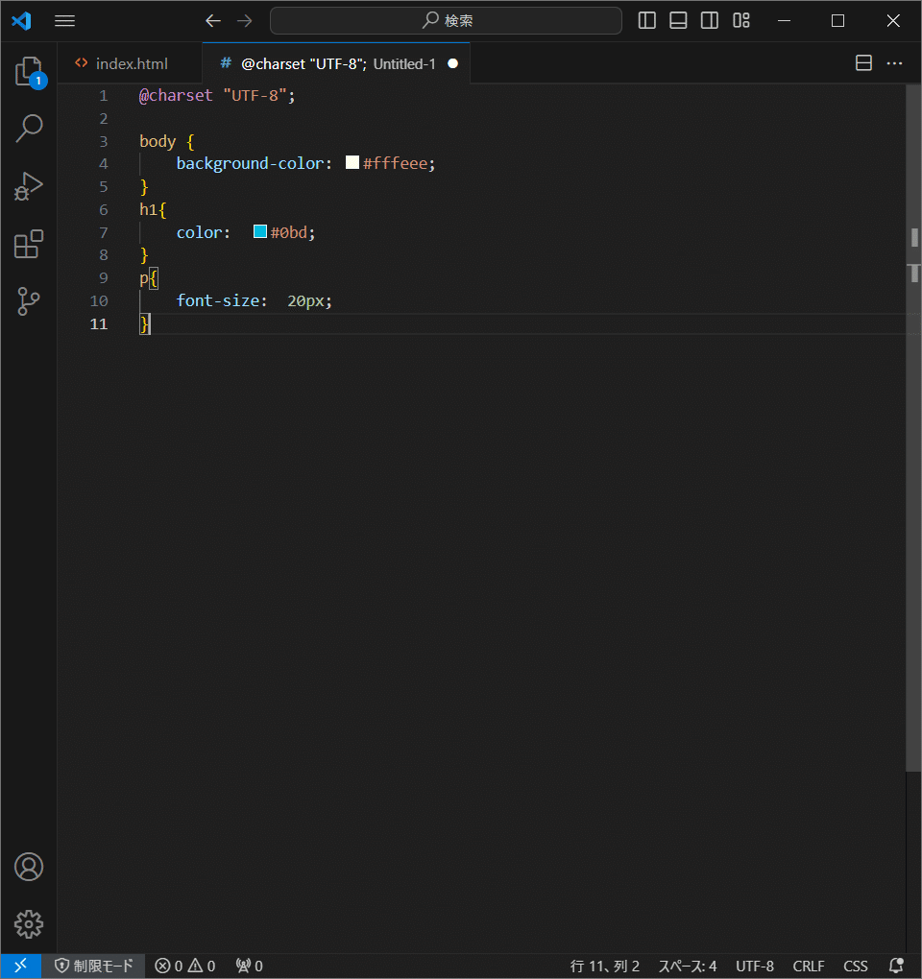Change file encoding via UTF-8 status
The image size is (922, 979).
[x=755, y=966]
